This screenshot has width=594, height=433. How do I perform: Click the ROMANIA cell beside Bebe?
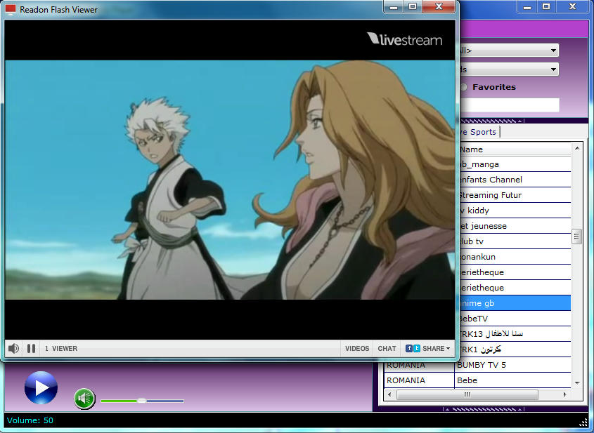[419, 380]
